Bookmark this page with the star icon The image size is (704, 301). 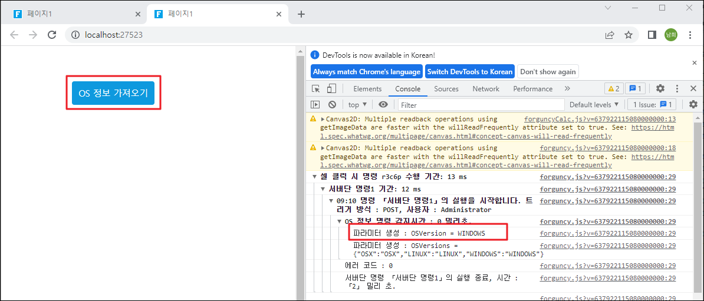click(629, 35)
